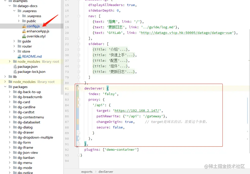Click line number 85 in the gutter
This screenshot has width=250, height=174.
click(x=67, y=111)
